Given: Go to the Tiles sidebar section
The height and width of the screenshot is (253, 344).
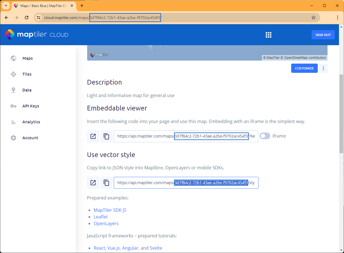Looking at the screenshot, I should [x=27, y=74].
